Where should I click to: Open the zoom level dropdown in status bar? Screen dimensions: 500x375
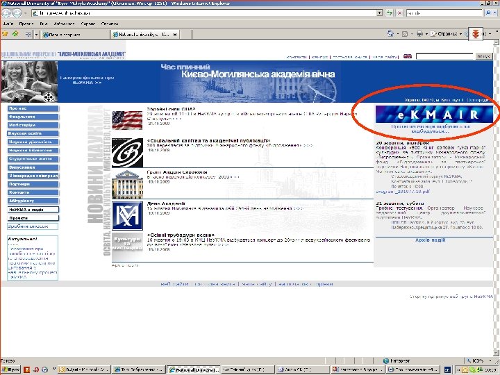492,360
